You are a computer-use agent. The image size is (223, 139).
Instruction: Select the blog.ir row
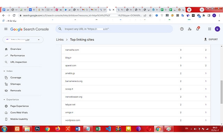[136, 58]
